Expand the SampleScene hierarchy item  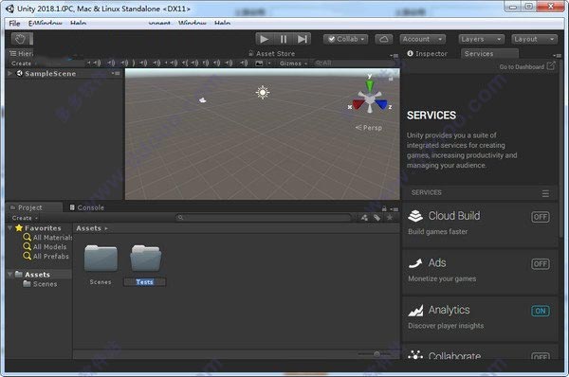9,73
